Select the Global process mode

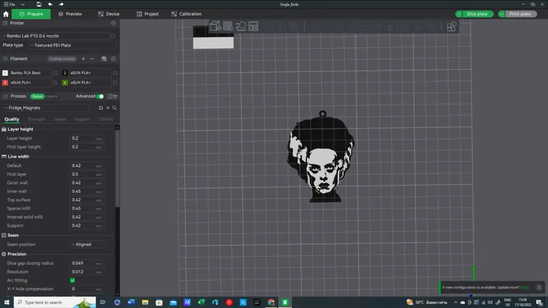(38, 97)
